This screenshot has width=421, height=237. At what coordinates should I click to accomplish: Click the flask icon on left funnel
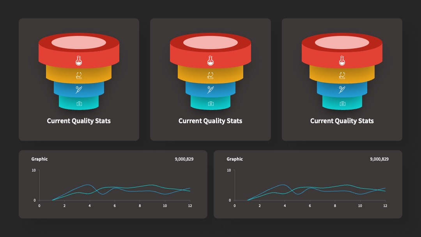[x=79, y=60]
